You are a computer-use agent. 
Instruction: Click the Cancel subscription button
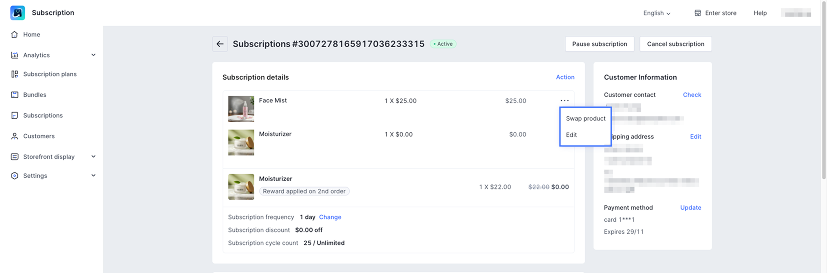pyautogui.click(x=675, y=44)
